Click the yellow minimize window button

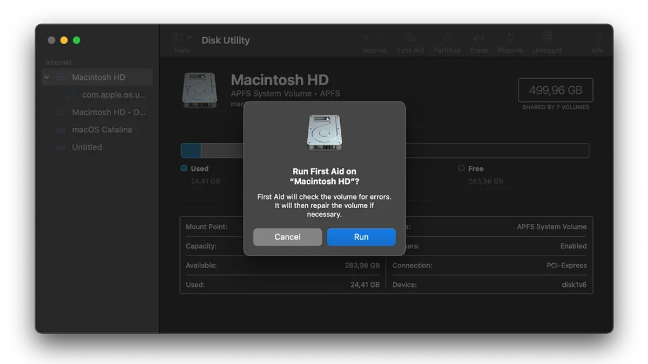(64, 40)
